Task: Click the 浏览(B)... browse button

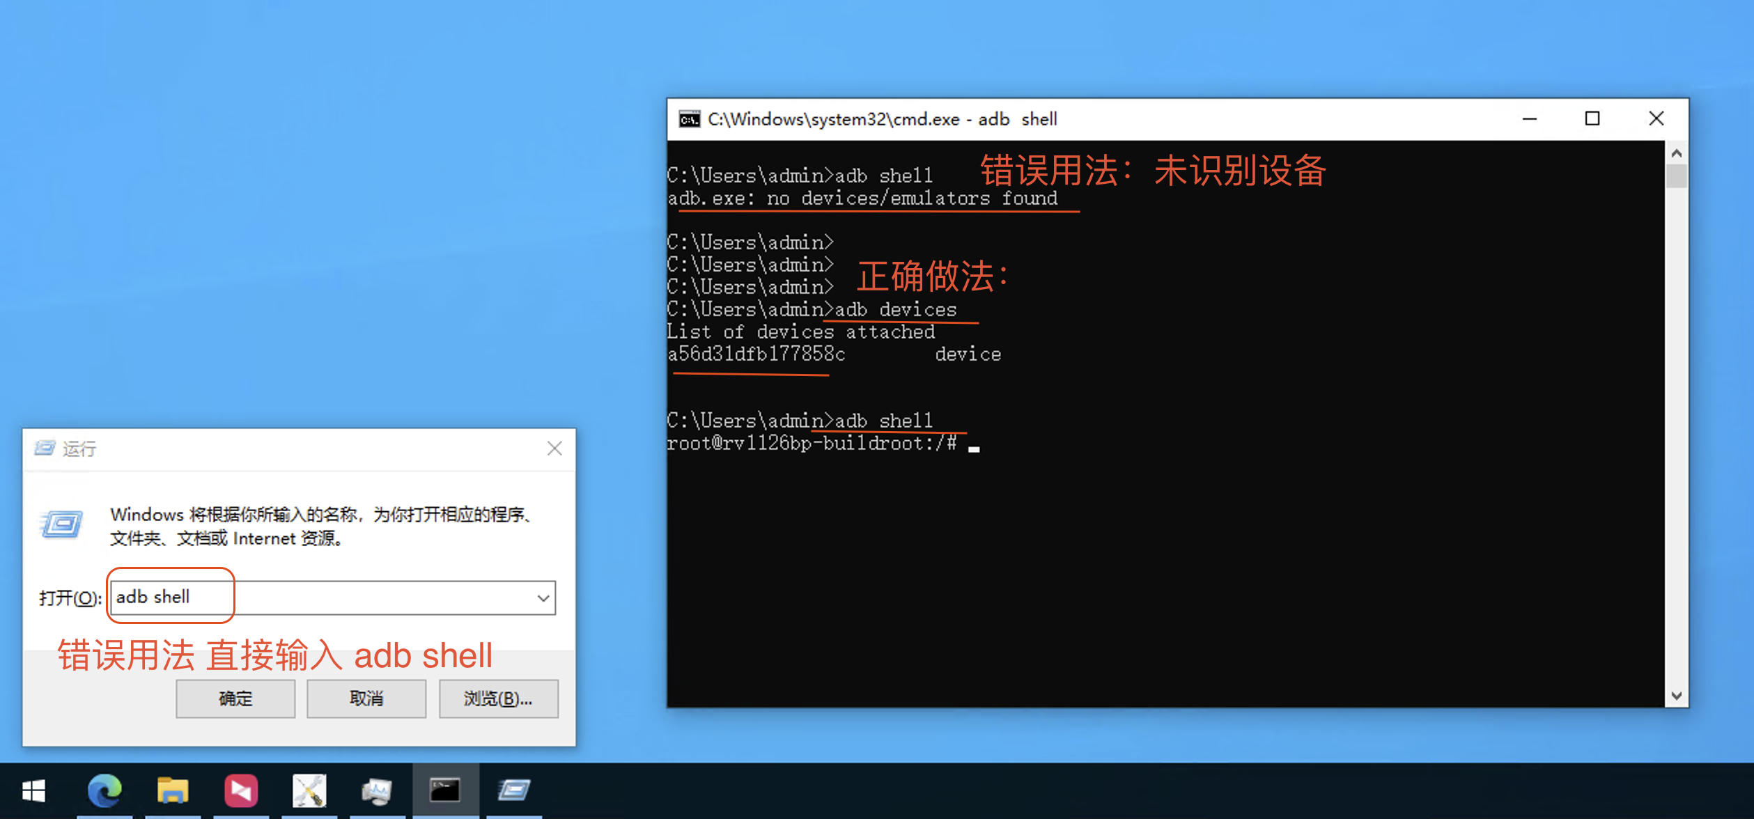Action: 498,699
